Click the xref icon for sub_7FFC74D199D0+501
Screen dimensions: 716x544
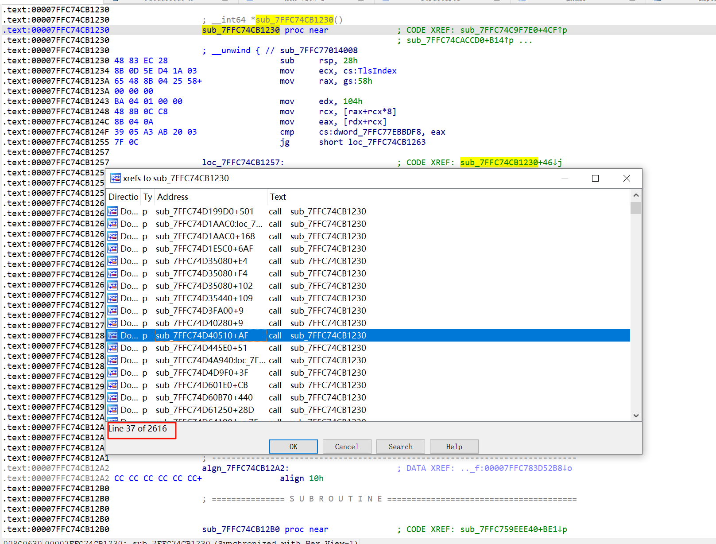pos(113,211)
